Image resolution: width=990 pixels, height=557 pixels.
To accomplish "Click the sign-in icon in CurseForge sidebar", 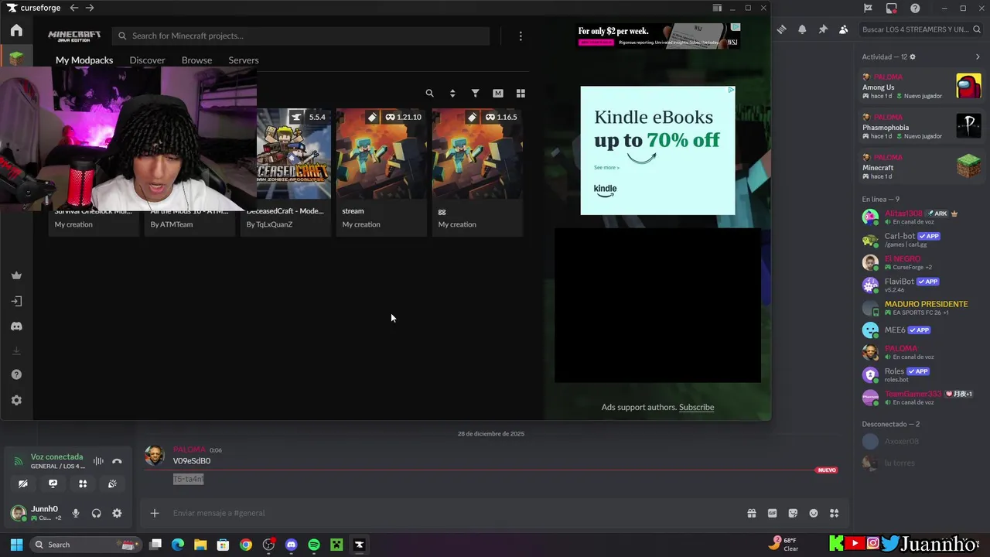I will click(x=16, y=301).
